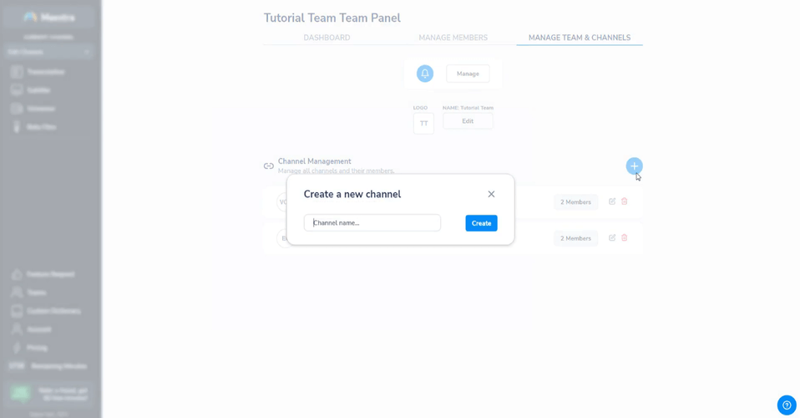Click the 'Channel Management' heading text
Image resolution: width=800 pixels, height=418 pixels.
(314, 161)
